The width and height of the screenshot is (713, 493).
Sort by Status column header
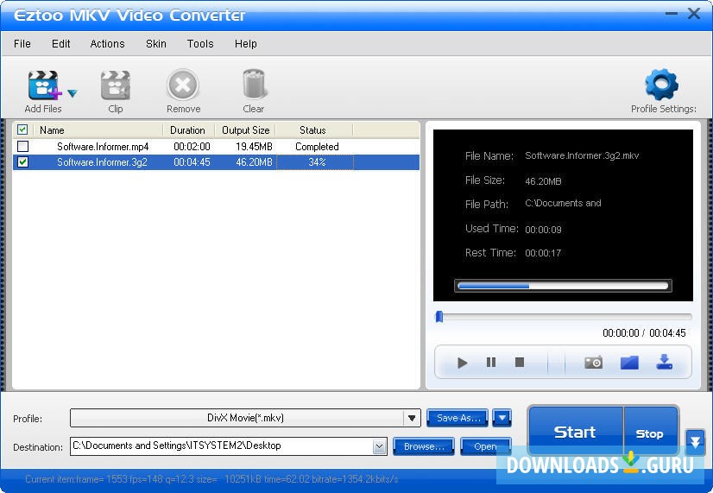pyautogui.click(x=312, y=130)
